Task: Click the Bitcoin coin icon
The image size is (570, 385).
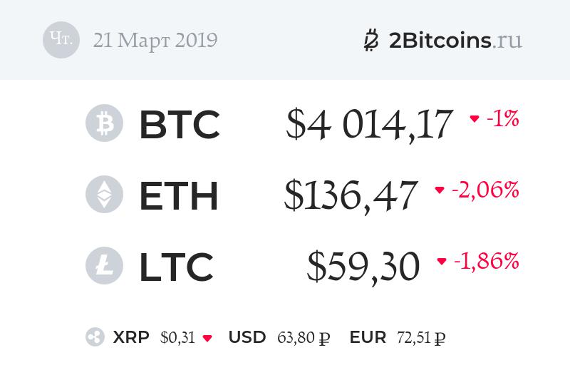Action: click(x=104, y=123)
